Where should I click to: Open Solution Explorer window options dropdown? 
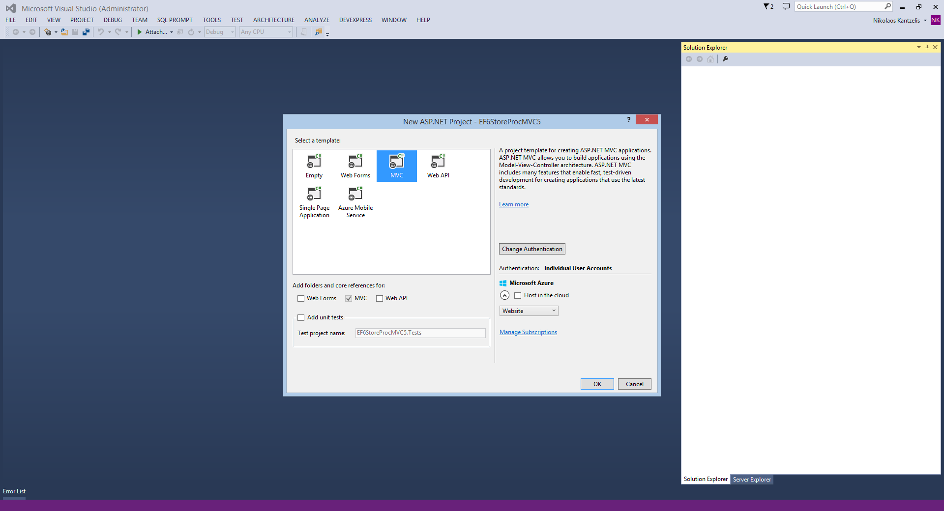[x=918, y=47]
